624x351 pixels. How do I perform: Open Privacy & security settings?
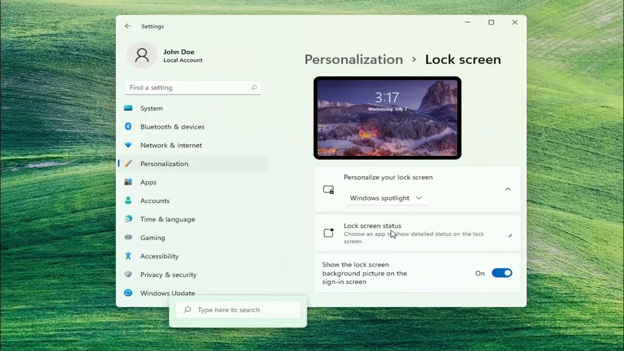pyautogui.click(x=193, y=275)
